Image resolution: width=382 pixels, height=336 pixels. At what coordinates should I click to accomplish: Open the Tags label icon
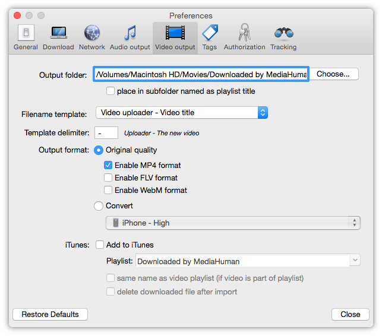210,33
